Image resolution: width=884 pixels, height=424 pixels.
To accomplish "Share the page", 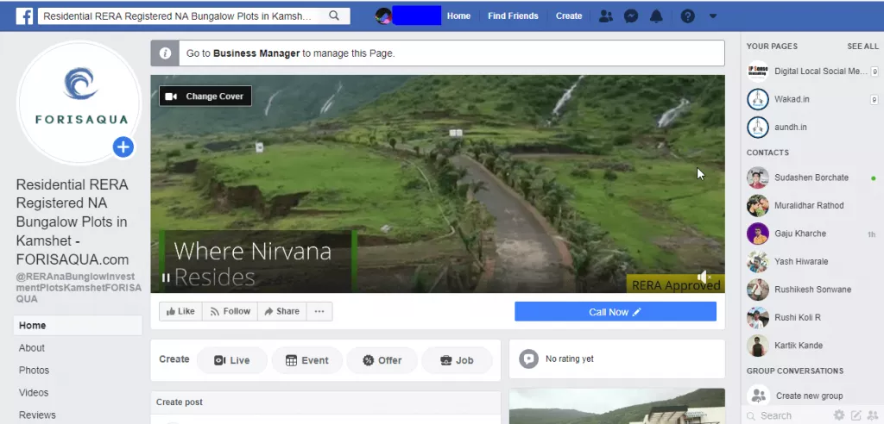I will pyautogui.click(x=282, y=311).
